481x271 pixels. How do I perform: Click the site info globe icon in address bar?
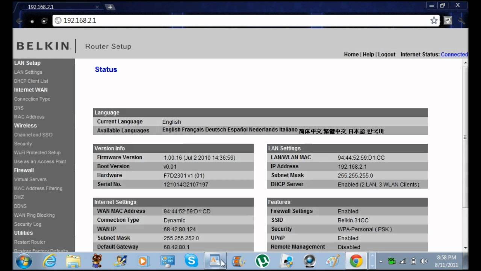click(58, 20)
